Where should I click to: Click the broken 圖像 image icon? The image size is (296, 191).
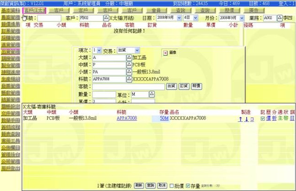(165, 53)
